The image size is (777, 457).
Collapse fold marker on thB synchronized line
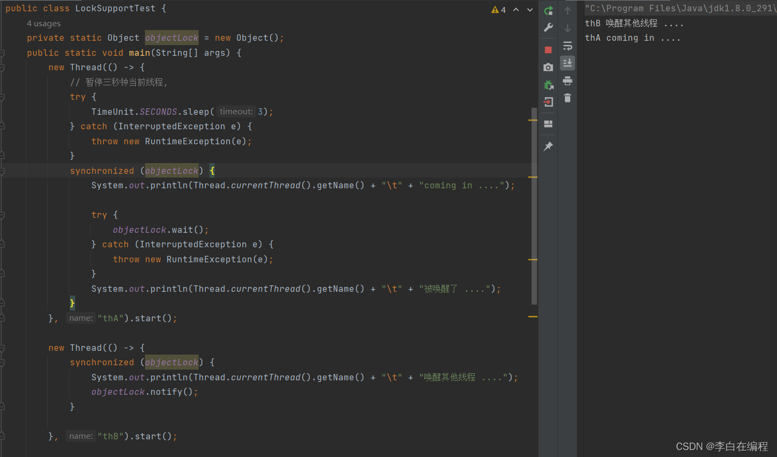2,363
